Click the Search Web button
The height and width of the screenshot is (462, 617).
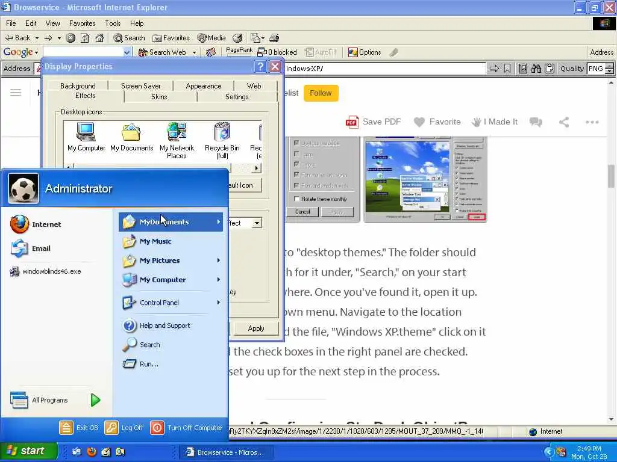point(162,52)
